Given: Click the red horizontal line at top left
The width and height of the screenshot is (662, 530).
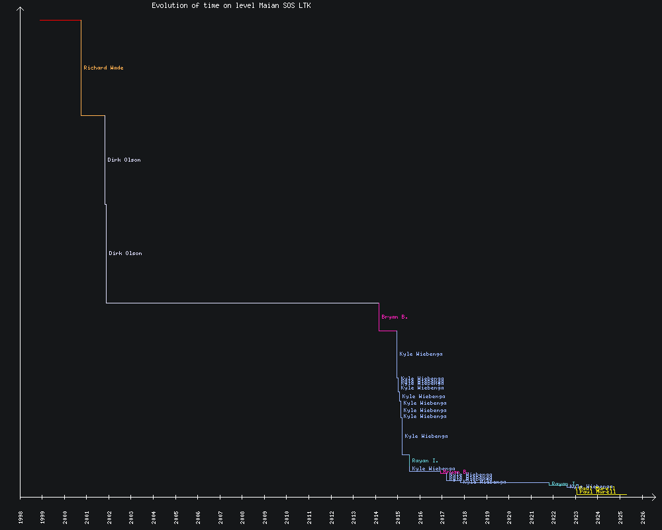Looking at the screenshot, I should [60, 21].
